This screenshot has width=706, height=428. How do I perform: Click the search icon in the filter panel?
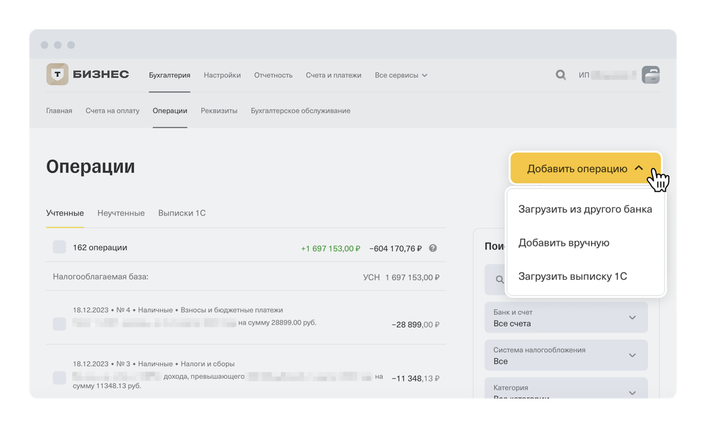coord(499,280)
